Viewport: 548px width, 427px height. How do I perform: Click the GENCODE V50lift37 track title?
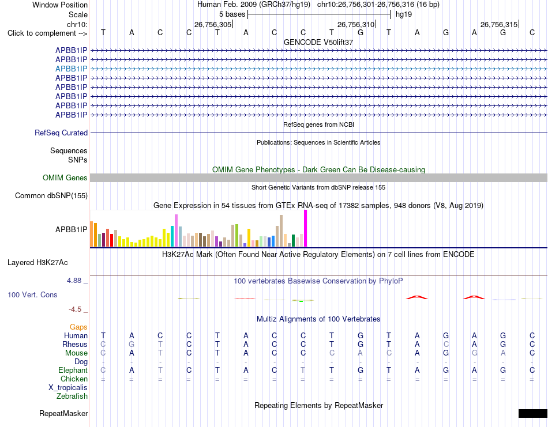point(318,42)
